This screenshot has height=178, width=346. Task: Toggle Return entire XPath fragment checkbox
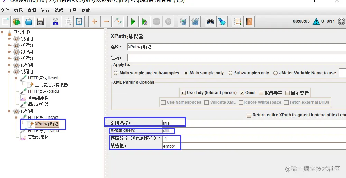coord(249,115)
